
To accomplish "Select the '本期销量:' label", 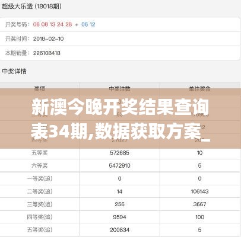I will [x=17, y=53].
